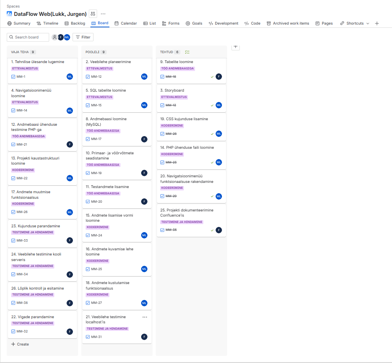Switch to the Timeline tab
392x363 pixels.
(48, 23)
